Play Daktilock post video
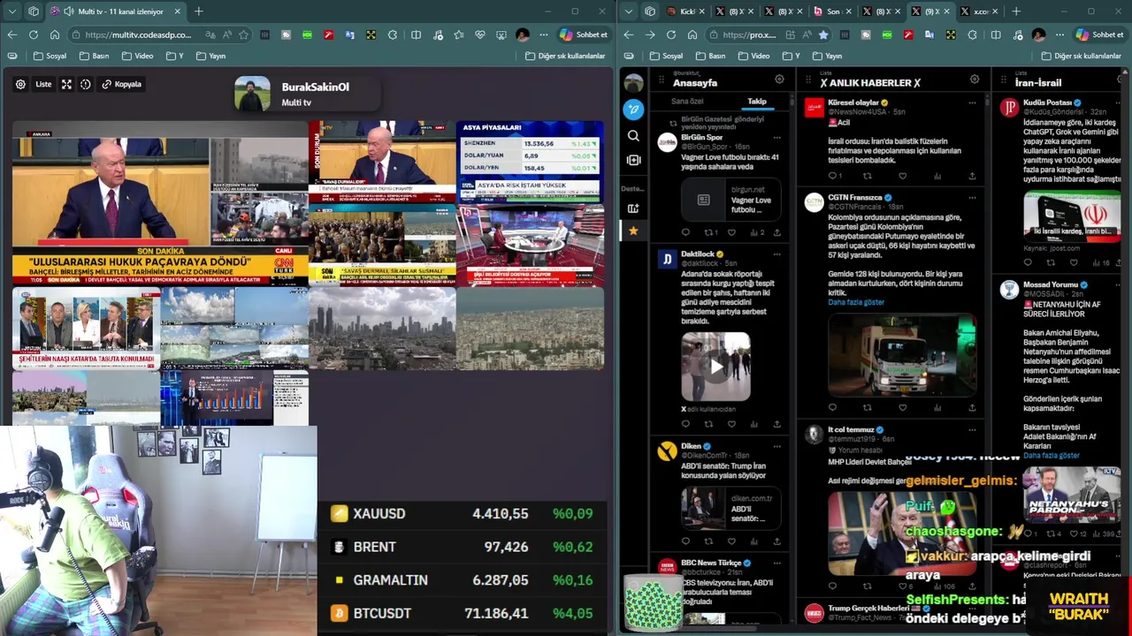1132x636 pixels. pyautogui.click(x=715, y=367)
